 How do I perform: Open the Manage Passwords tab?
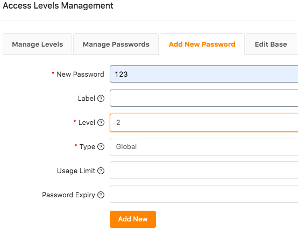pos(116,44)
